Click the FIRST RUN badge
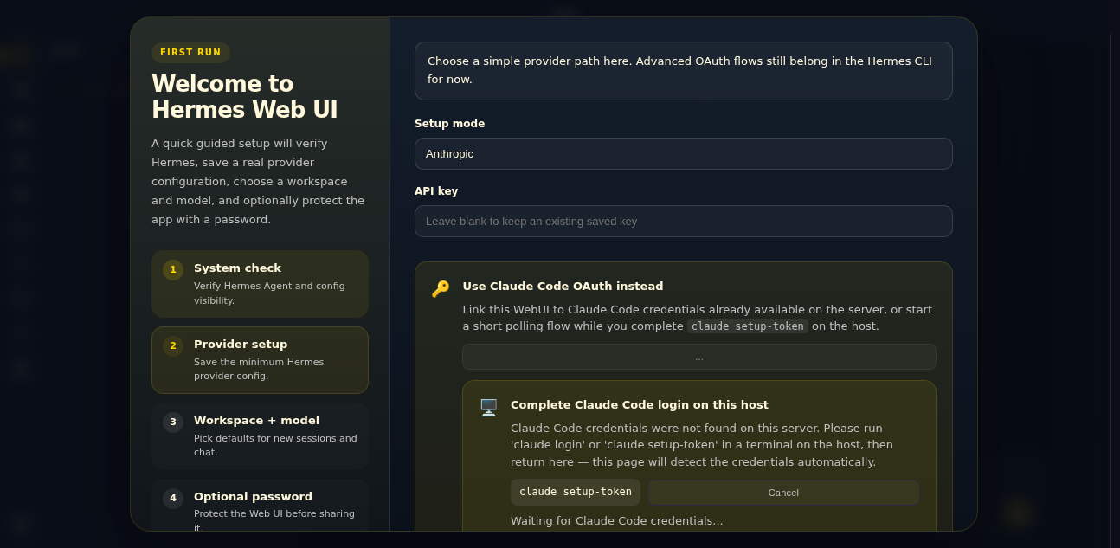 tap(190, 53)
